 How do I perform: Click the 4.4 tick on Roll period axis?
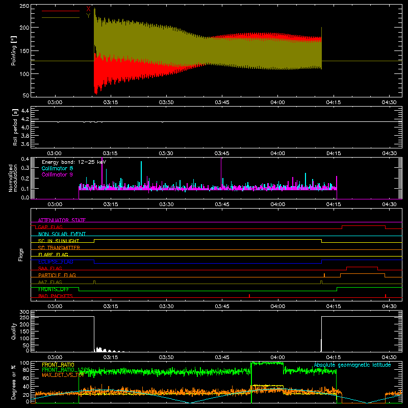coord(25,111)
